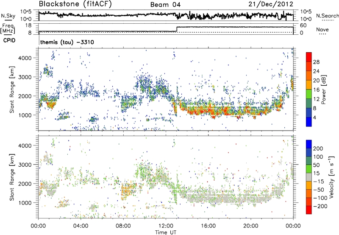The width and height of the screenshot is (339, 235).
Task: Click the "Nave" legend label
Action: [x=322, y=29]
